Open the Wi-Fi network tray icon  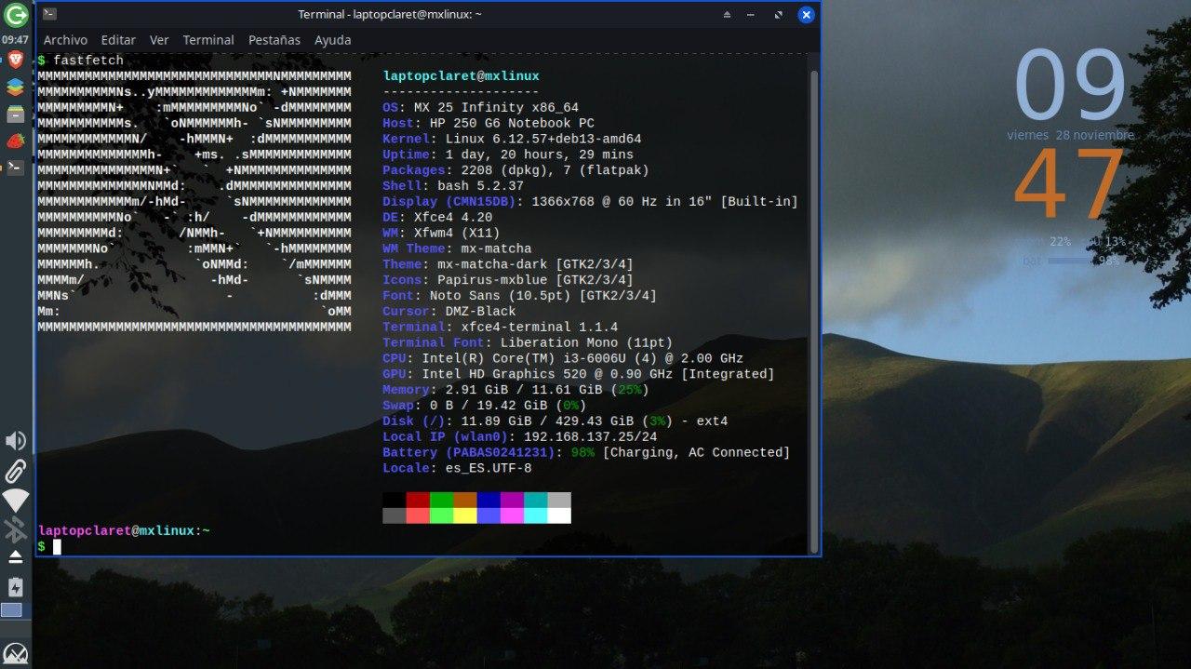point(16,501)
